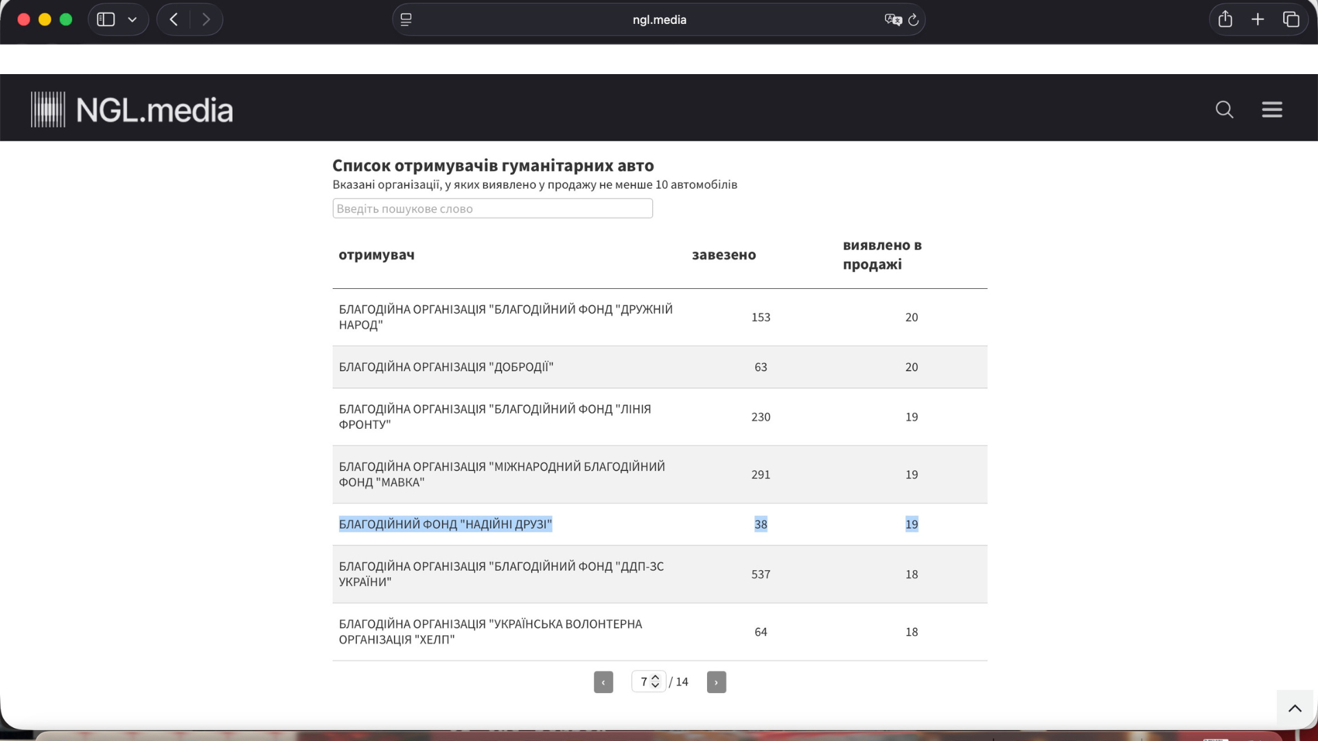Open a new tab with the plus button

pyautogui.click(x=1258, y=19)
